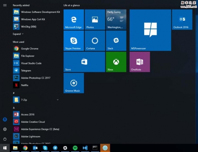Open the Weather tile showing Partly Sunny
The height and width of the screenshot is (152, 198).
116,19
